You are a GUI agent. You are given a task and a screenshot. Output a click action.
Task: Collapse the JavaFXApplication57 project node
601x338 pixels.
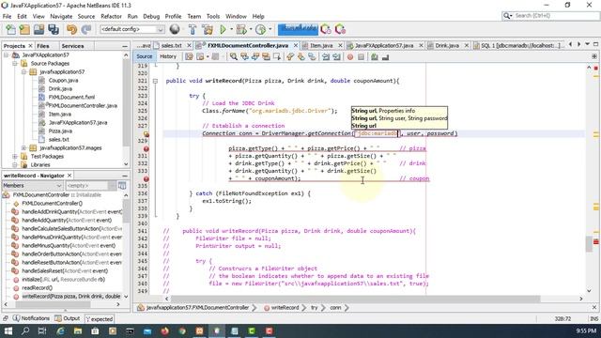7,55
